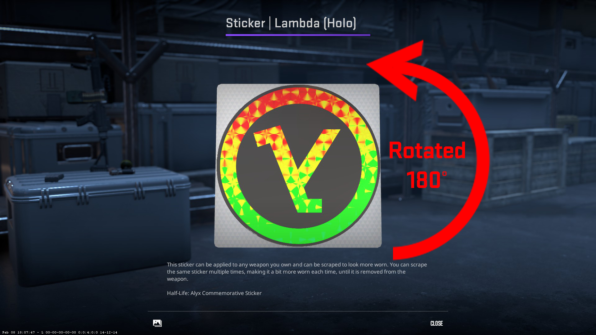Open the image gallery icon beside CLOSE
This screenshot has height=335, width=596.
click(157, 323)
